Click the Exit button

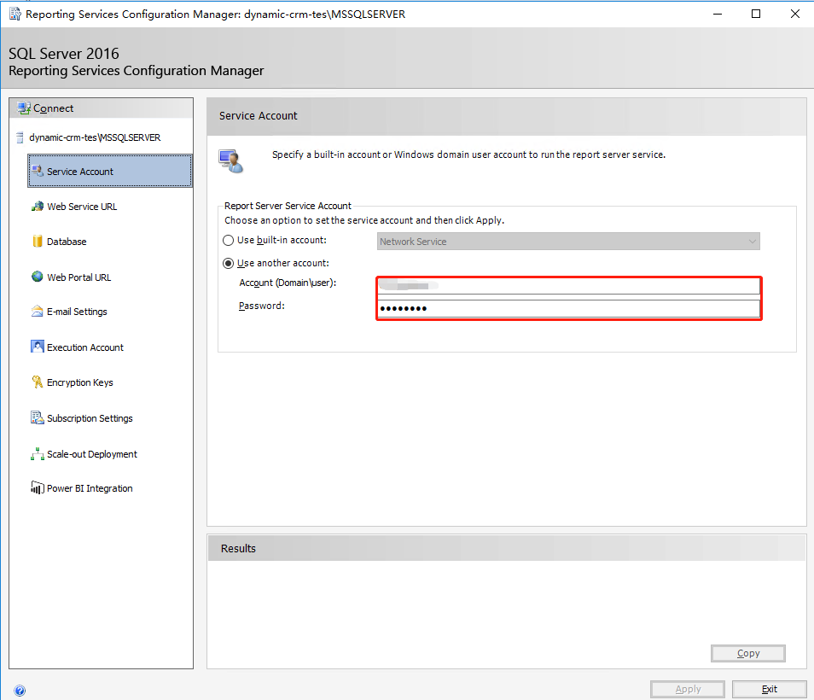click(x=769, y=689)
